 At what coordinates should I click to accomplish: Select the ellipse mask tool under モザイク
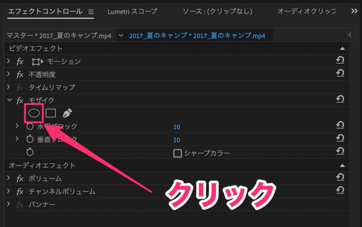(x=34, y=113)
